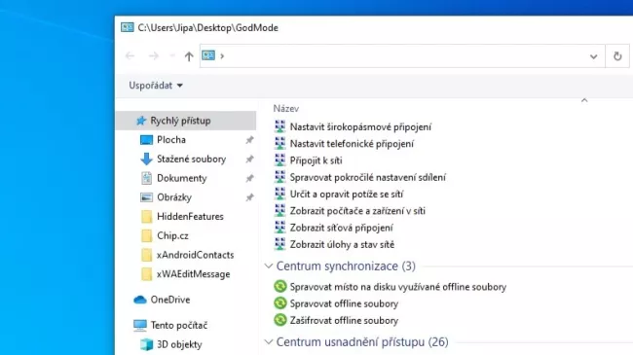Image resolution: width=633 pixels, height=355 pixels.
Task: Click the icon beside Nastavit telefonické připojení
Action: tap(279, 143)
